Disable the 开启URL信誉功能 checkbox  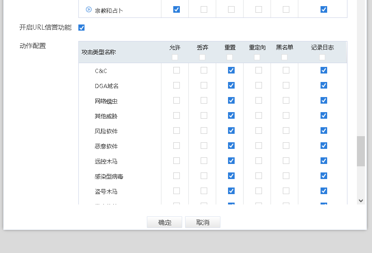(x=82, y=27)
